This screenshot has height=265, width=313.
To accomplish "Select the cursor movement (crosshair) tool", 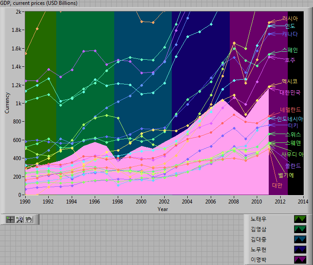I will tap(10, 219).
